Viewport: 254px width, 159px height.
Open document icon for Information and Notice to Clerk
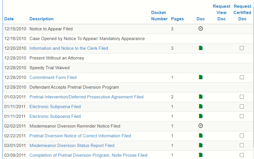(x=201, y=48)
